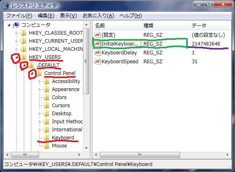Click the HKEY_LOCAL_MACHINE folder icon
235x172 pixels.
click(x=23, y=49)
